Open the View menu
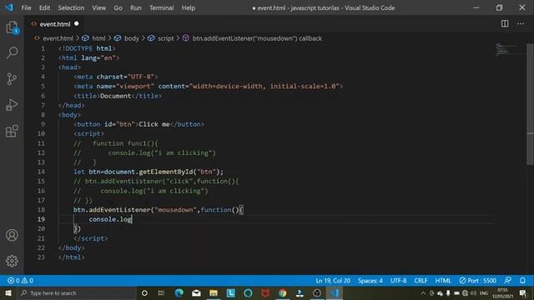 tap(98, 7)
